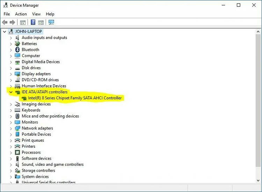Click Scan for hardware changes icon

click(51, 22)
